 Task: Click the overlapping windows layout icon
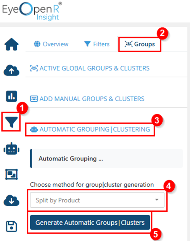click(x=11, y=174)
